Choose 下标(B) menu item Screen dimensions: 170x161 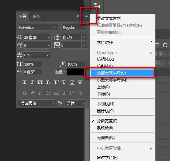[122, 94]
